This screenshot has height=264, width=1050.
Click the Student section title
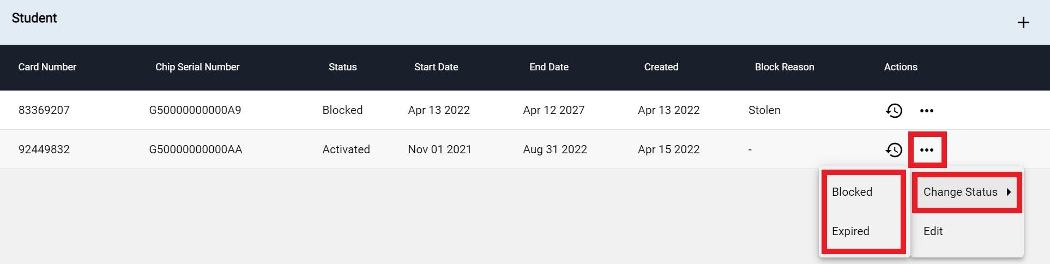[x=34, y=18]
